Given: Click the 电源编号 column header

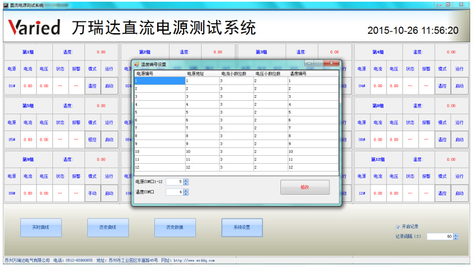Looking at the screenshot, I should pyautogui.click(x=159, y=74).
